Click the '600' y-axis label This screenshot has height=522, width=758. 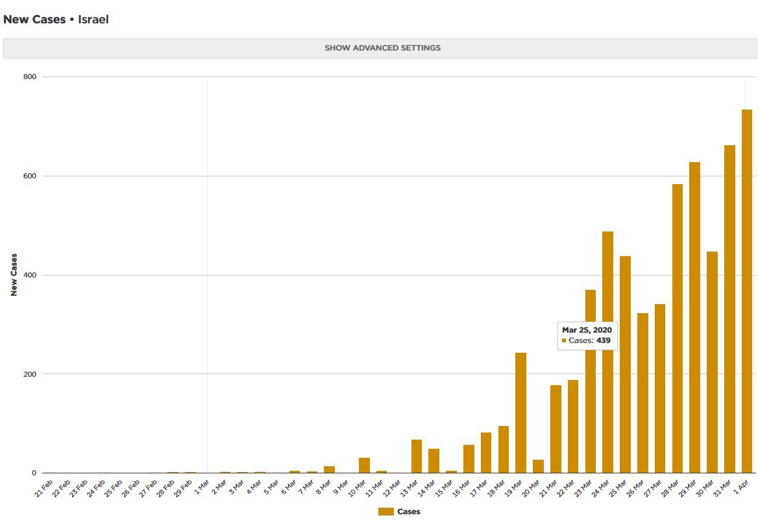tap(29, 176)
